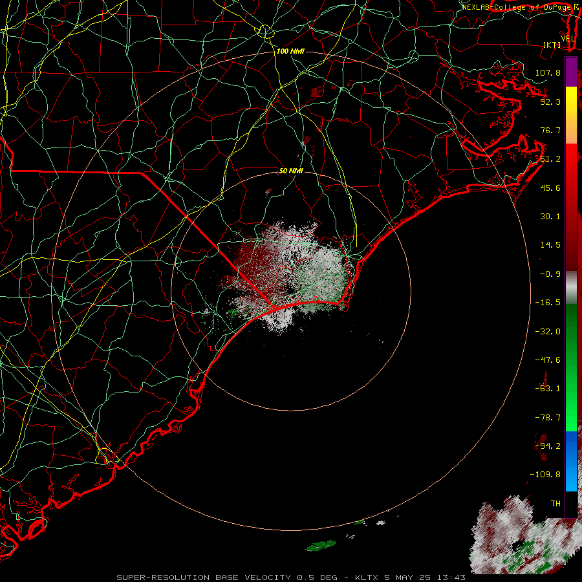Click the 5 MAY 25 date in caption
Screen dimensions: 582x582
(x=407, y=577)
